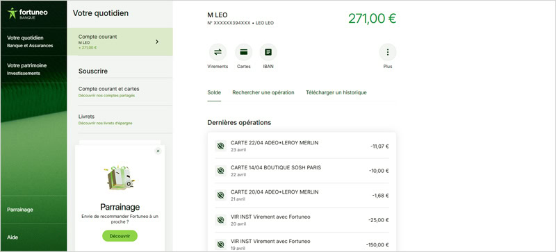The height and width of the screenshot is (252, 556).
Task: Open the Virements transfer icon
Action: tap(218, 52)
